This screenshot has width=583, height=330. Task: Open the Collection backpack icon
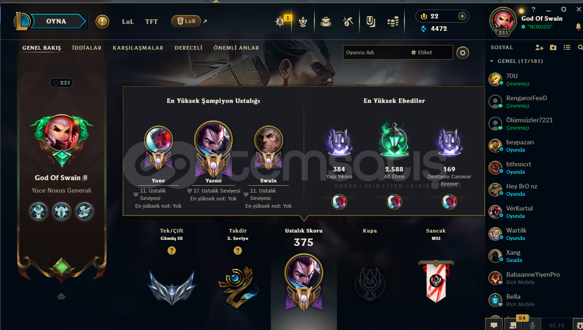[326, 22]
